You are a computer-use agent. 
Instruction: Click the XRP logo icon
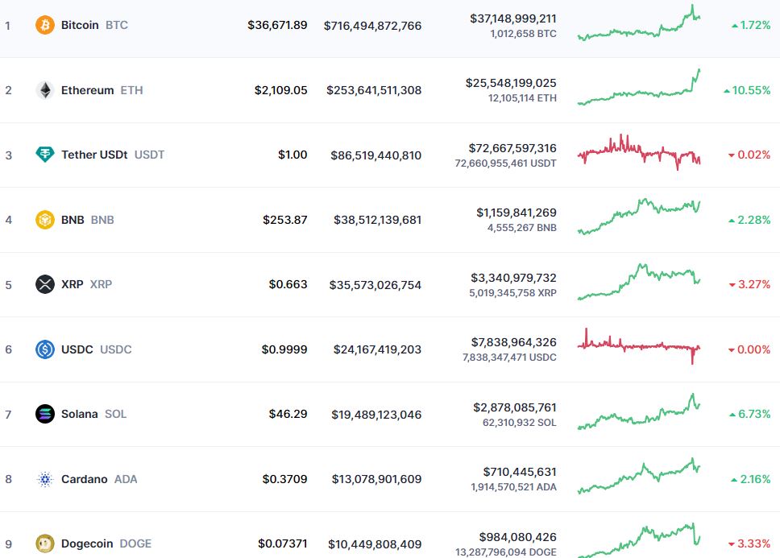[x=45, y=284]
